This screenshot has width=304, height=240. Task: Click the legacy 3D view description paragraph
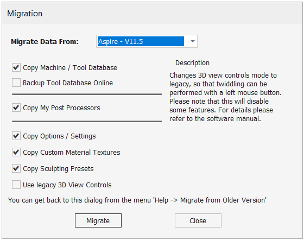click(x=225, y=97)
